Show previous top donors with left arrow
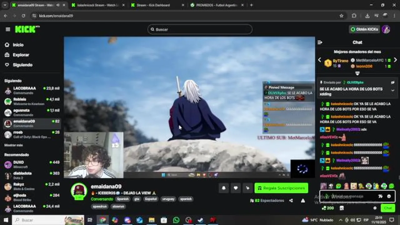The height and width of the screenshot is (225, 400). click(319, 60)
